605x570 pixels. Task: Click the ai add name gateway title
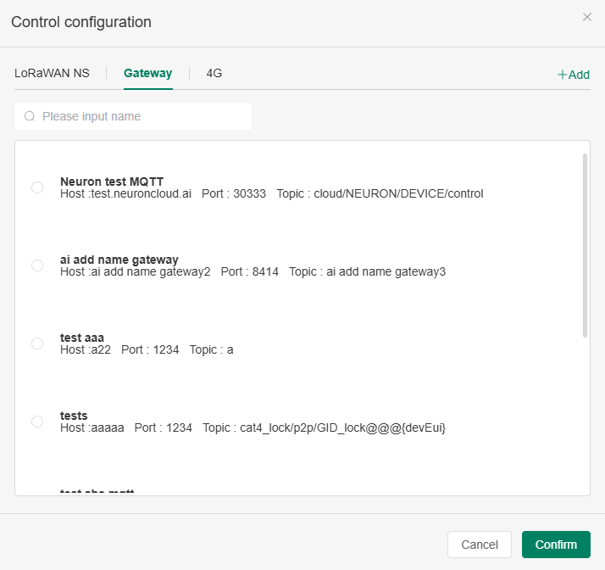[x=119, y=260]
